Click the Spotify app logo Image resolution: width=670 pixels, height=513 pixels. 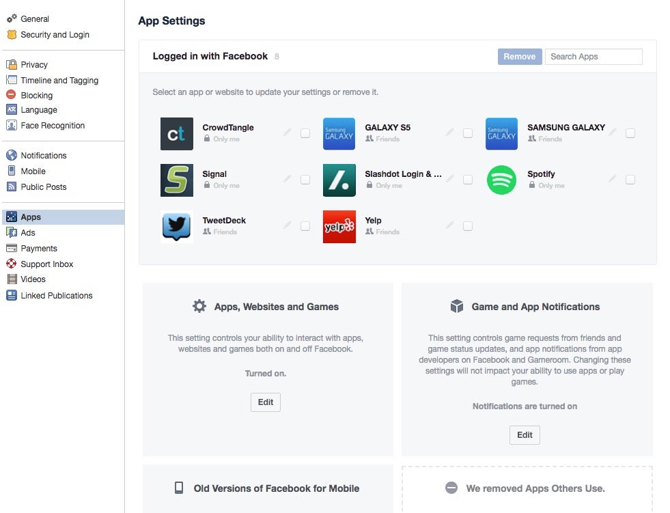pos(501,180)
